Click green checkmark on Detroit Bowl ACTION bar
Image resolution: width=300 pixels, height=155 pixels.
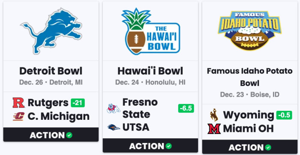[69, 135]
